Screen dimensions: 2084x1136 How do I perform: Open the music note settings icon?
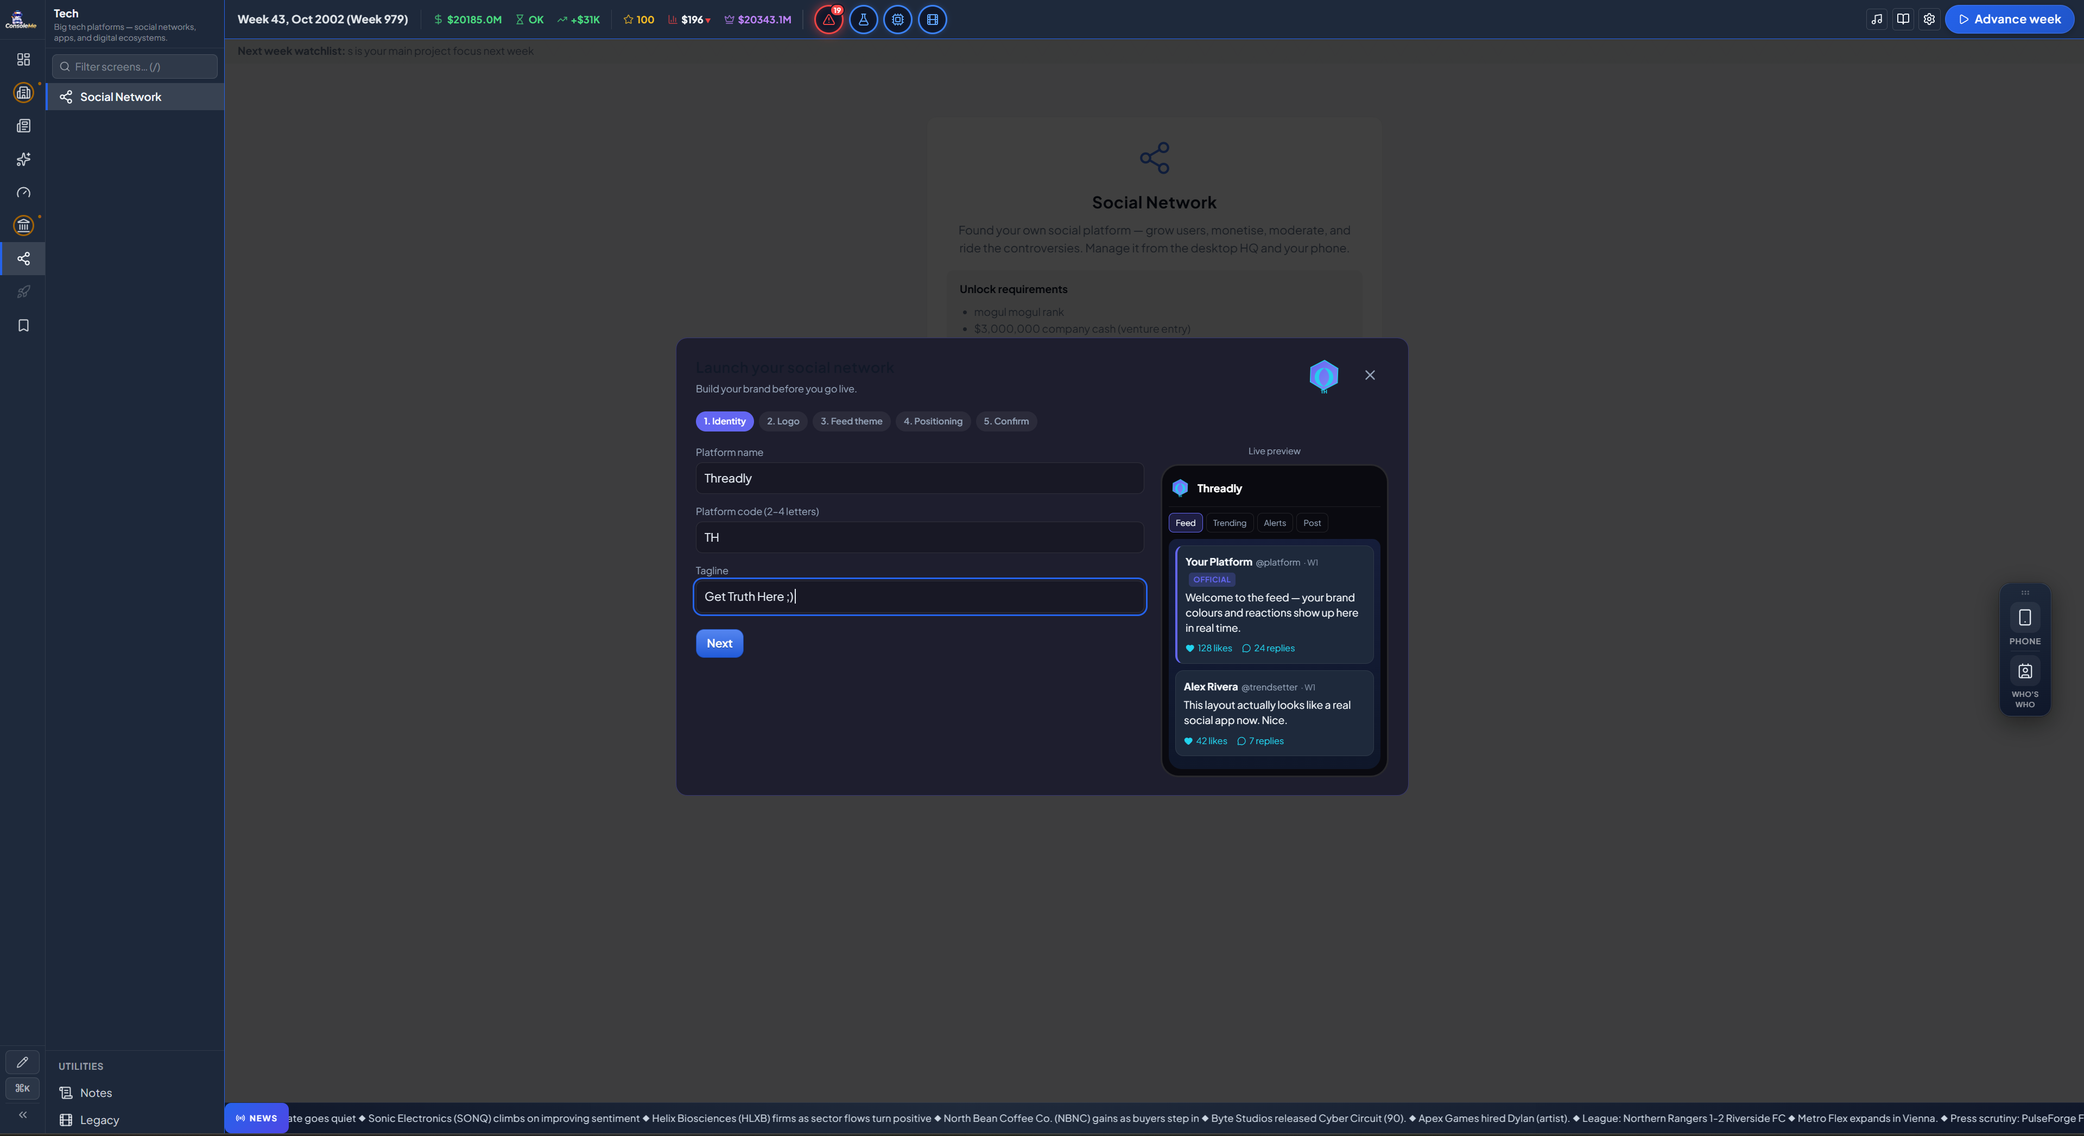coord(1877,20)
